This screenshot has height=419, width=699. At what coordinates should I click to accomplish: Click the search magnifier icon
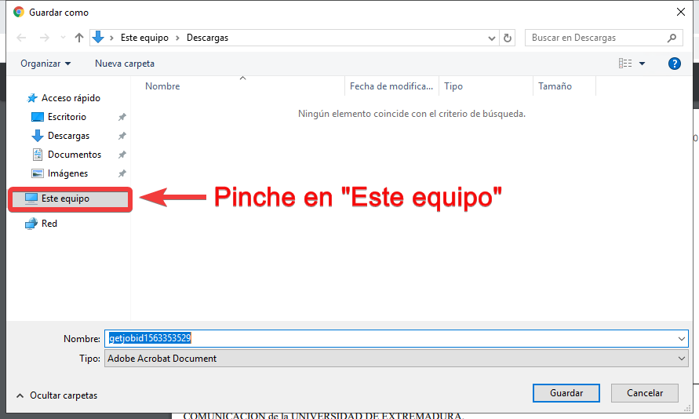[x=672, y=38]
